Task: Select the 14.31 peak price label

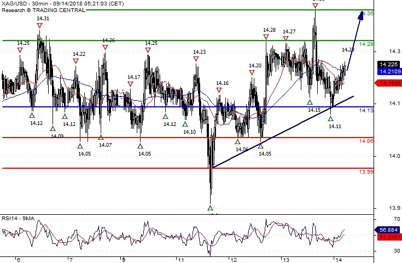Action: (43, 19)
